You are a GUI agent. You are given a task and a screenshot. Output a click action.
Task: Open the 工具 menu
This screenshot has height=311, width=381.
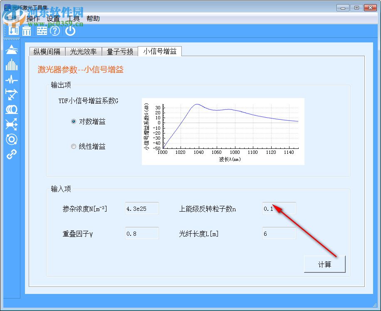point(74,18)
